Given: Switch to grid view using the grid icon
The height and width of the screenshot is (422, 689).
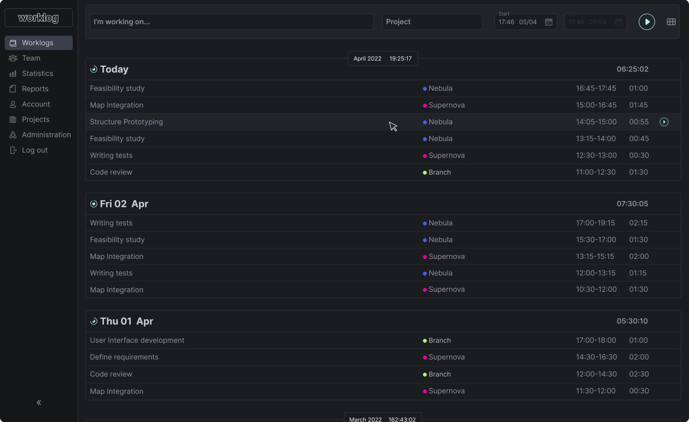Looking at the screenshot, I should click(671, 22).
